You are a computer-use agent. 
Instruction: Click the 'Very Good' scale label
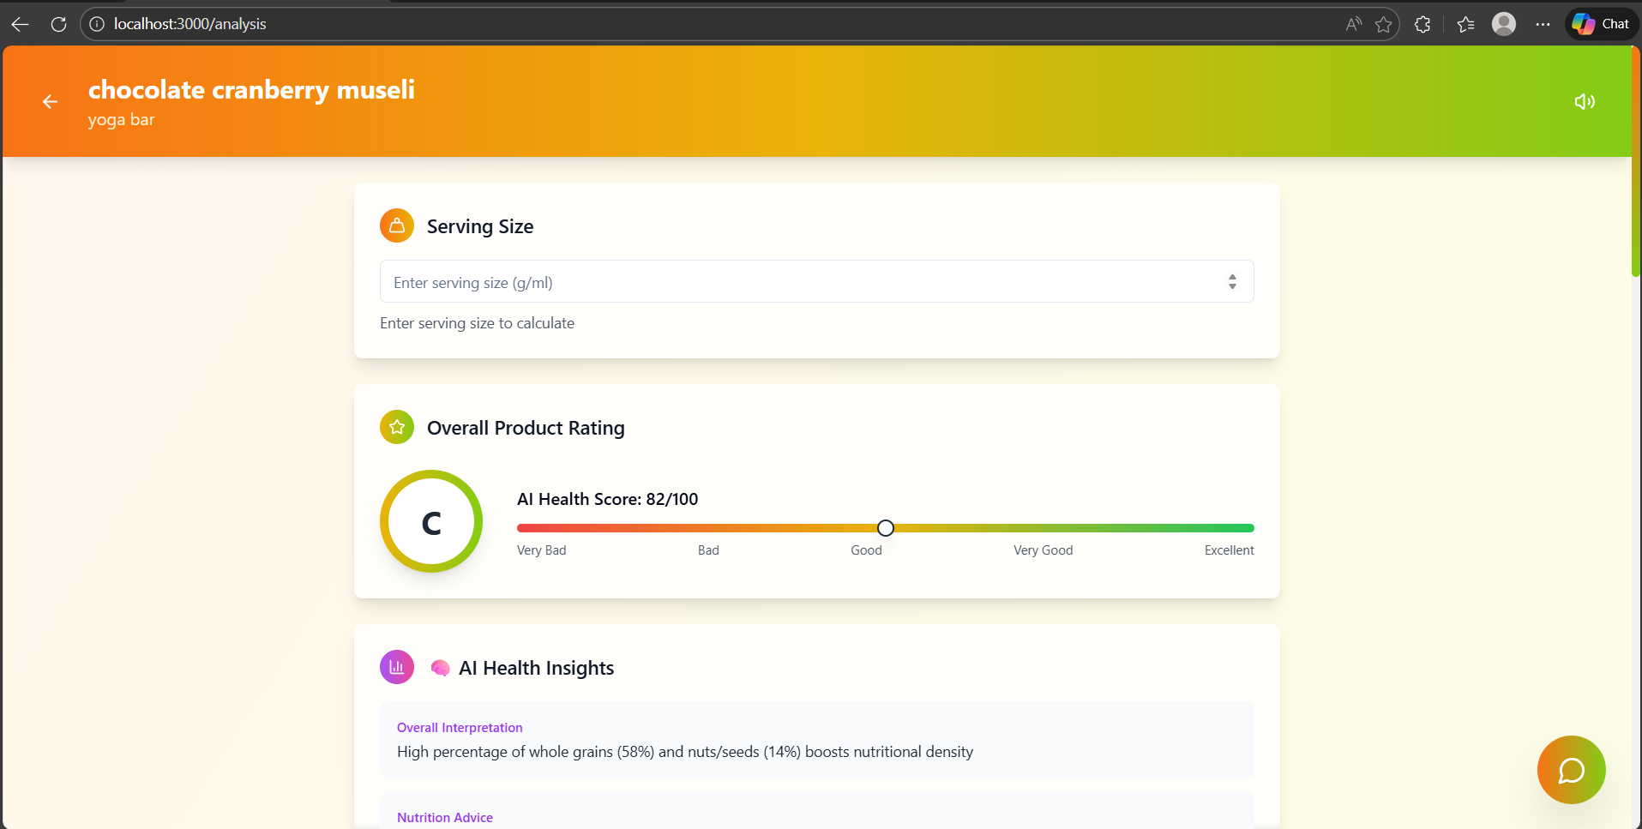click(1043, 550)
